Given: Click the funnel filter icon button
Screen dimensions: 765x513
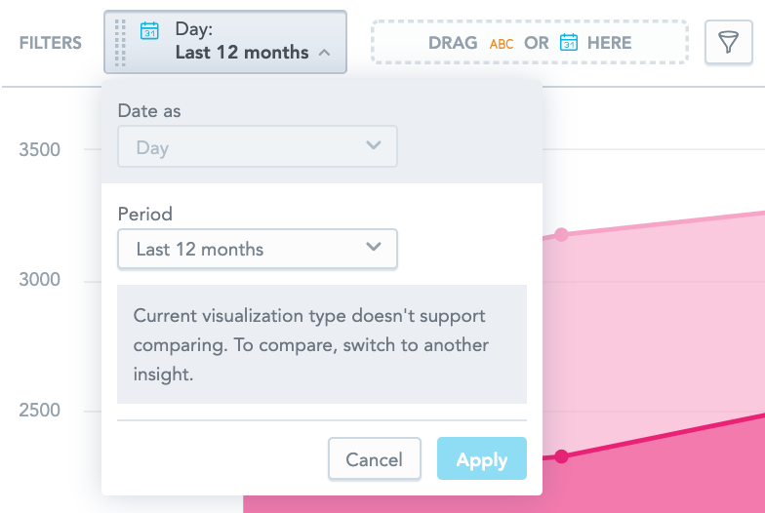Looking at the screenshot, I should (728, 42).
